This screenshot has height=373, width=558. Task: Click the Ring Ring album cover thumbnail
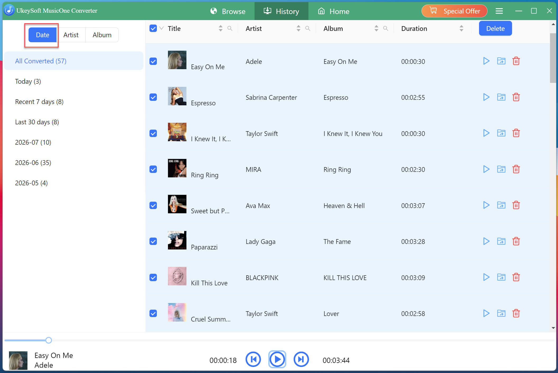click(x=177, y=168)
